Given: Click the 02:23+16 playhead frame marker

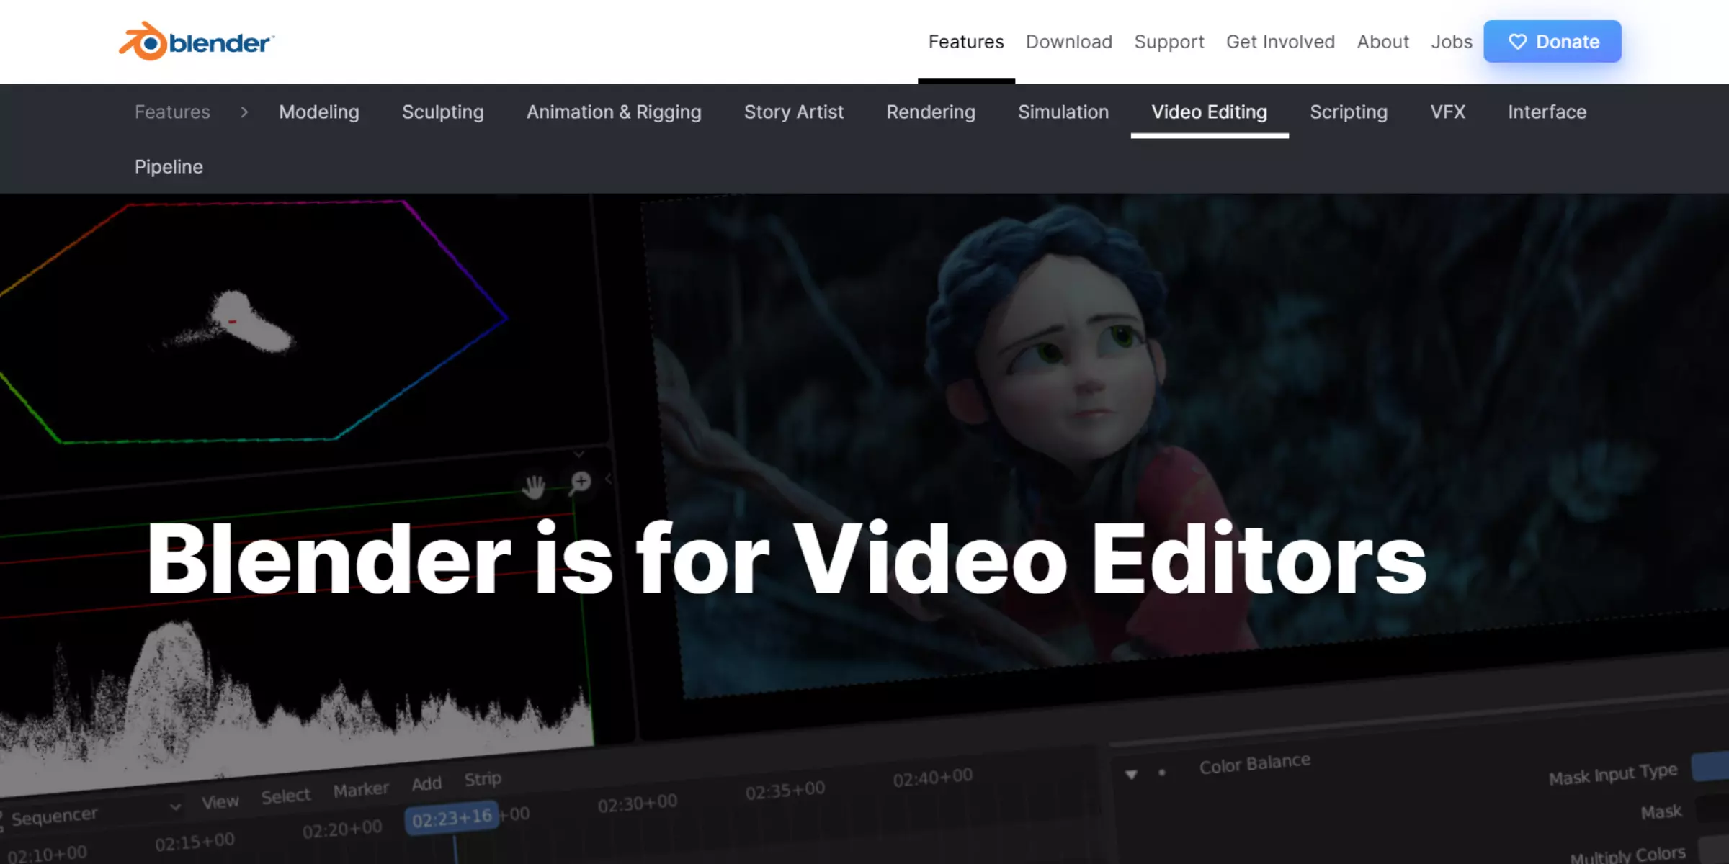Looking at the screenshot, I should pos(452,819).
